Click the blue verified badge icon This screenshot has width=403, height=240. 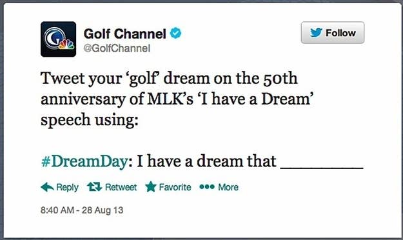(x=176, y=33)
